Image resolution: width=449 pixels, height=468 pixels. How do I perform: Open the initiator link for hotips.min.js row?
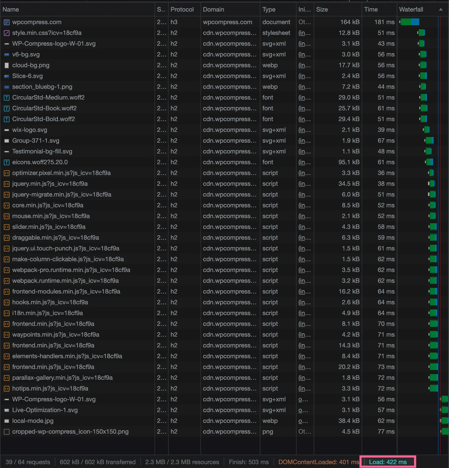[x=304, y=389]
